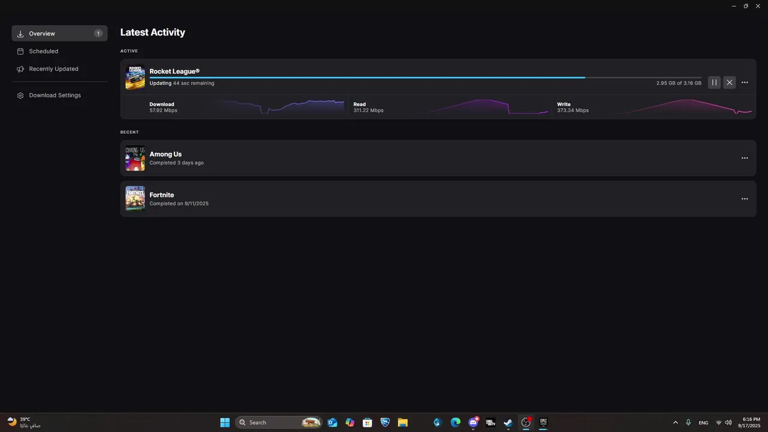Image resolution: width=768 pixels, height=432 pixels.
Task: Open Discord from the taskbar
Action: 473,422
